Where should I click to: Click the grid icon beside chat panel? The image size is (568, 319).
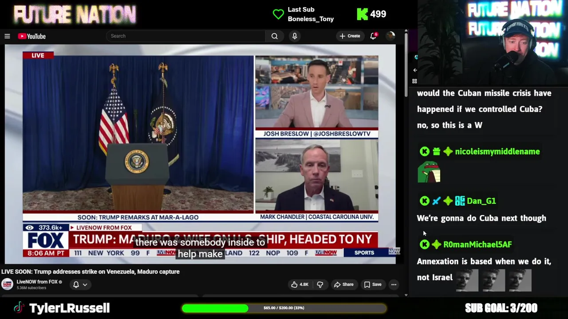tap(414, 81)
